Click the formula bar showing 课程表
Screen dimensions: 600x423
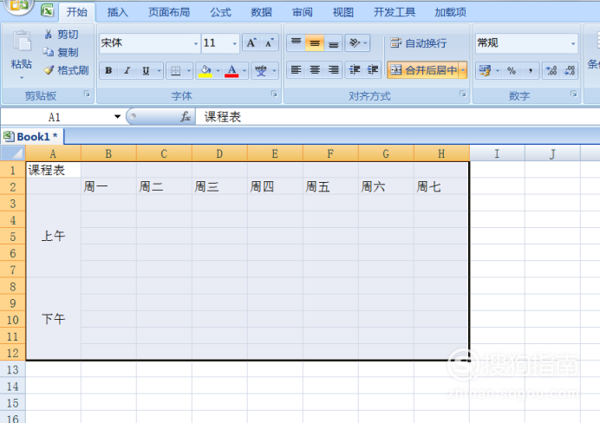click(x=398, y=117)
